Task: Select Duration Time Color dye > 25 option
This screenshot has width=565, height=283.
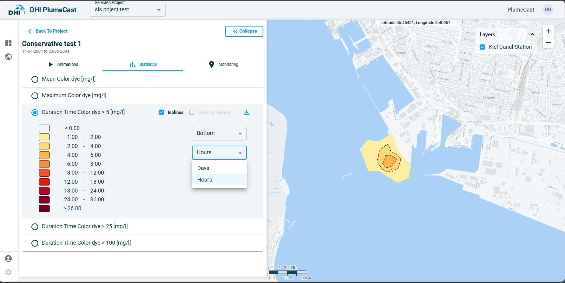Action: [x=35, y=227]
